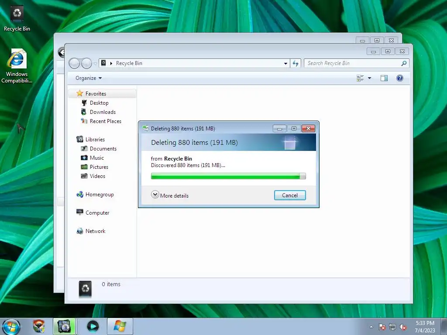Open the Windows flag taskbar app
The height and width of the screenshot is (335, 447).
point(120,326)
